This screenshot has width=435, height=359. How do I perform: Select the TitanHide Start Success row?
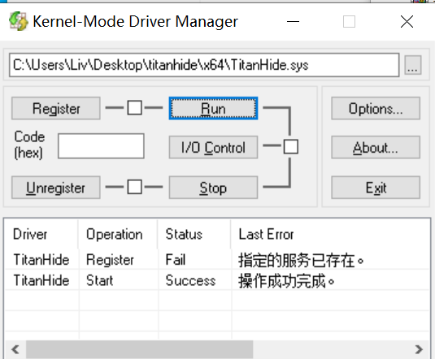[x=217, y=280]
